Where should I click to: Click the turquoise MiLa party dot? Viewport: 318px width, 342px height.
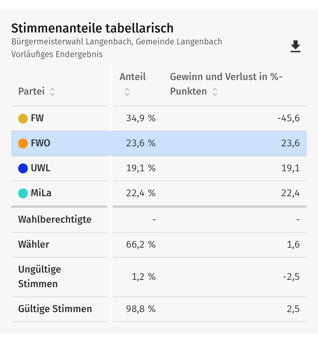pyautogui.click(x=23, y=193)
